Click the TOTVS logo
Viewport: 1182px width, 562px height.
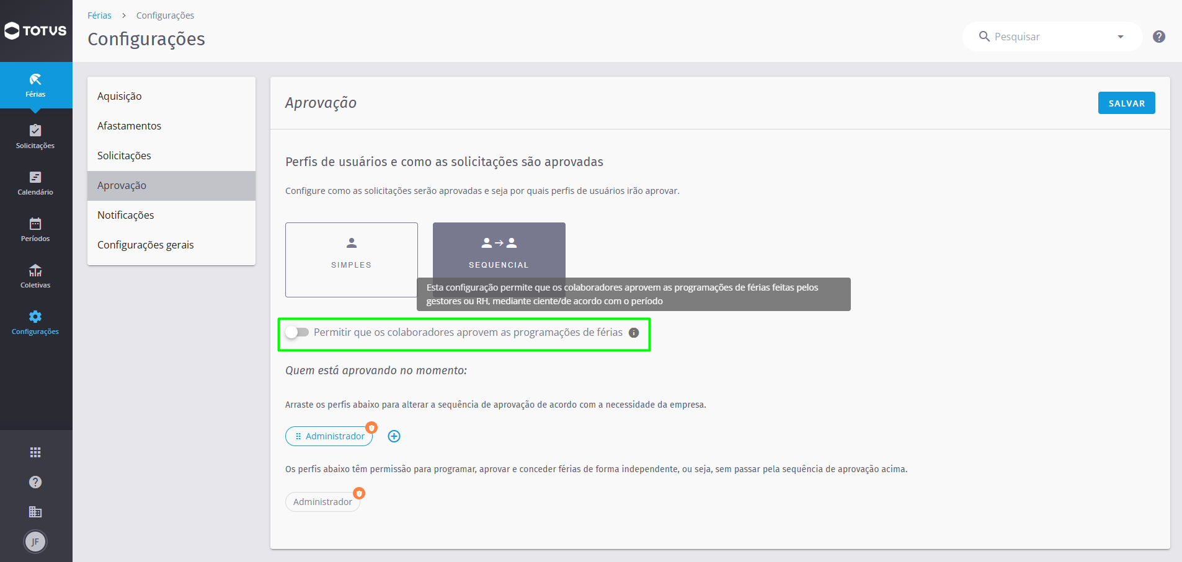(35, 30)
